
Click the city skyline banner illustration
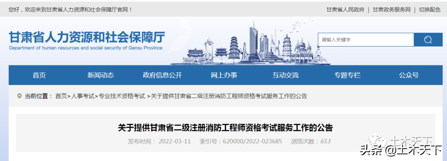click(251, 42)
